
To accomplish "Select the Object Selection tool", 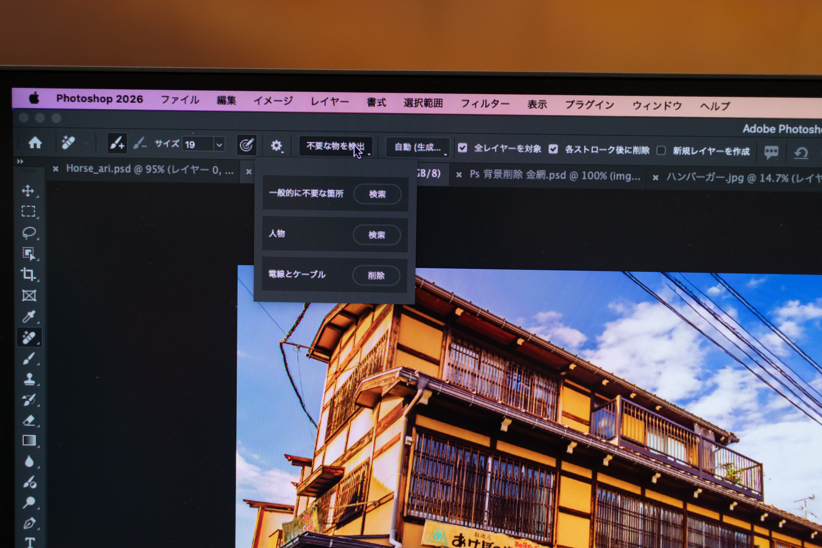I will coord(29,253).
